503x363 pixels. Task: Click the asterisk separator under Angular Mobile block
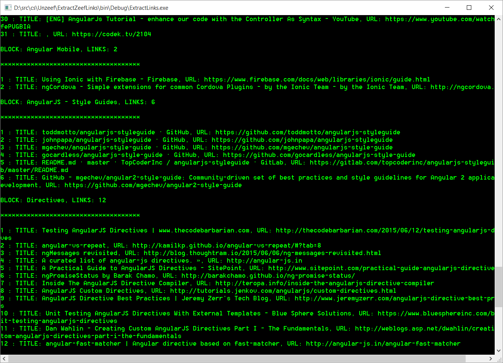tap(70, 64)
